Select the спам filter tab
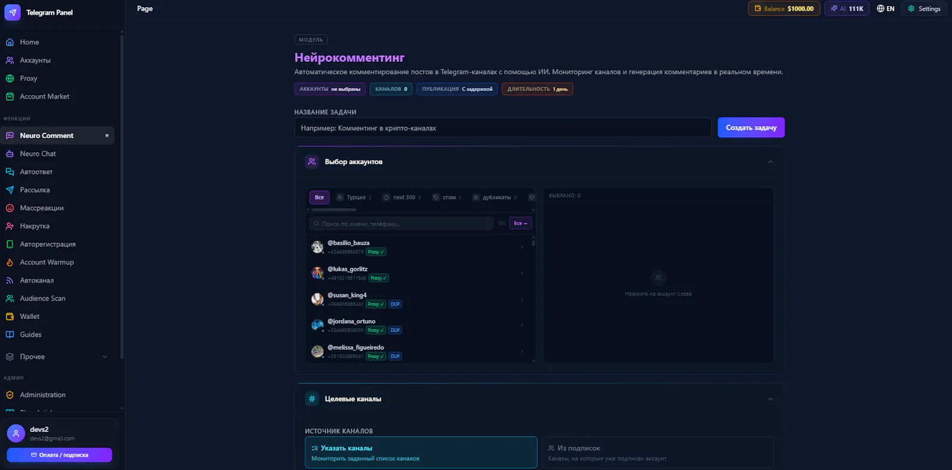952x470 pixels. (x=447, y=198)
